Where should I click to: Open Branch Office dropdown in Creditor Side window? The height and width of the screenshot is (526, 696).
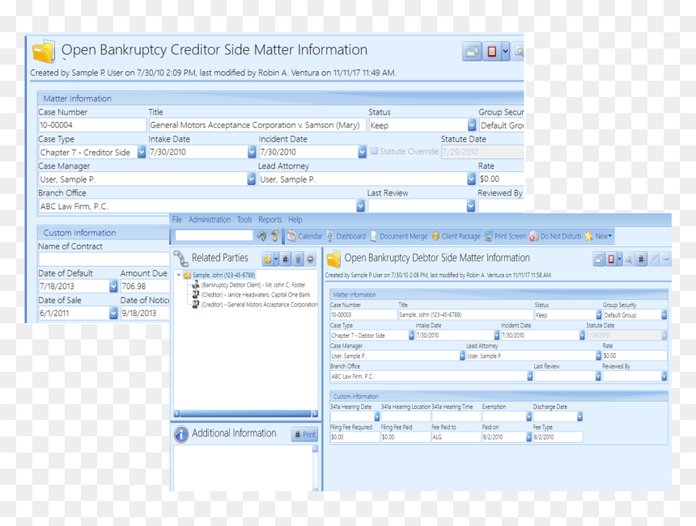coord(360,206)
